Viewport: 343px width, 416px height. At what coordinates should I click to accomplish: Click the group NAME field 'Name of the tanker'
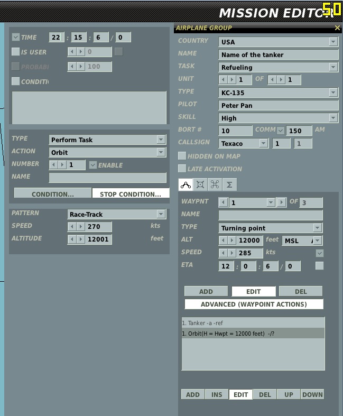tap(279, 54)
